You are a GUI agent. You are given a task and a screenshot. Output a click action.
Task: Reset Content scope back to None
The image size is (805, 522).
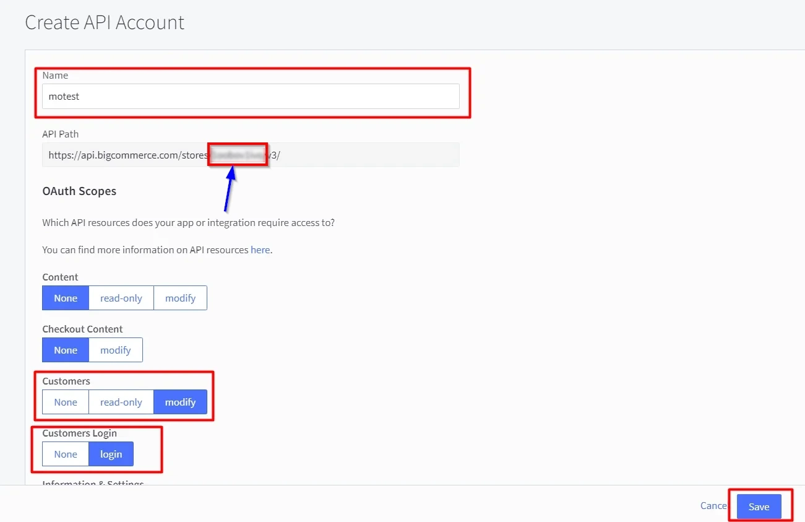[66, 298]
